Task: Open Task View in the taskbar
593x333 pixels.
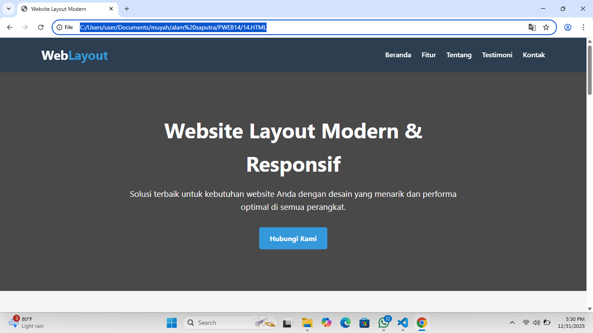Action: [287, 323]
